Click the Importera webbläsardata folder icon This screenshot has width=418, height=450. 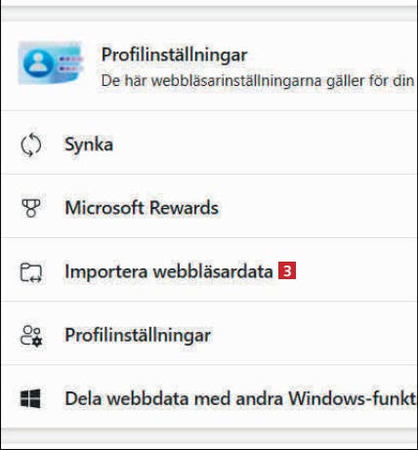31,272
